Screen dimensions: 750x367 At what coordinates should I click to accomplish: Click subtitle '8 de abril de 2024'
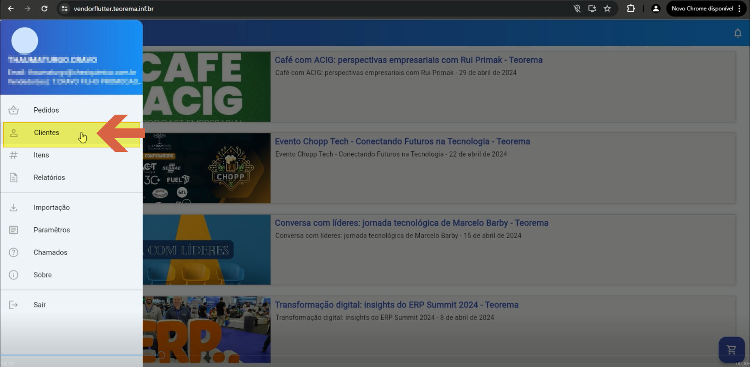(x=467, y=318)
